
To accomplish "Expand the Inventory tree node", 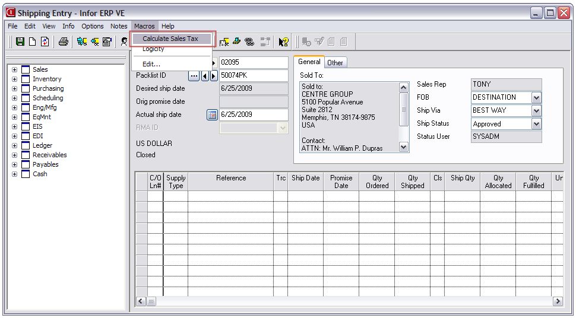I will point(14,79).
